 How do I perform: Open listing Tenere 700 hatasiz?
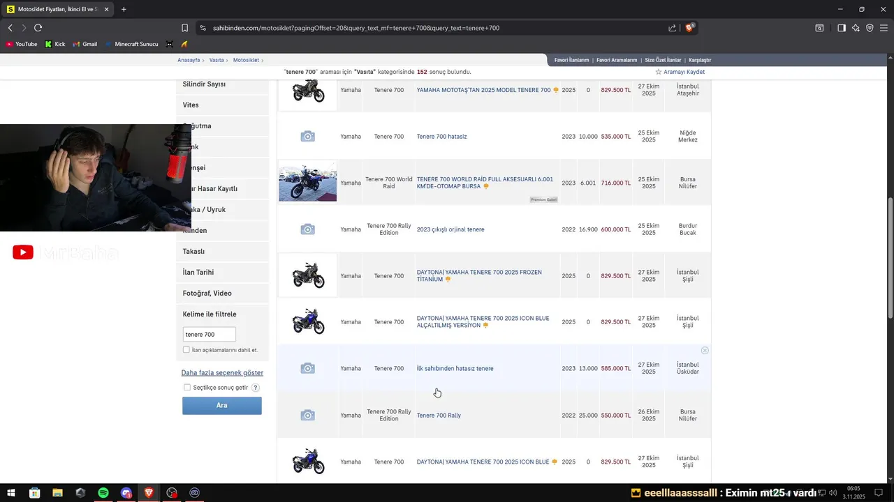click(x=441, y=137)
